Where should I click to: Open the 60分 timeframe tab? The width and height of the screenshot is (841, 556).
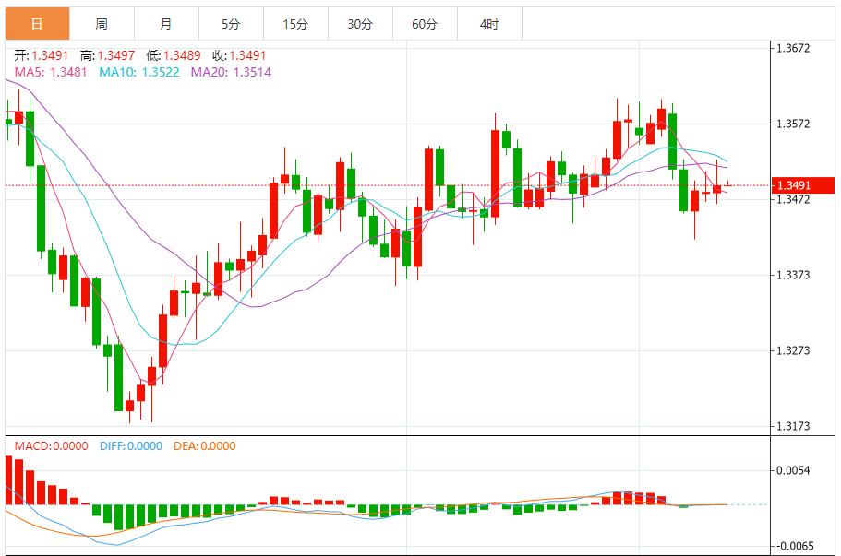(x=425, y=24)
